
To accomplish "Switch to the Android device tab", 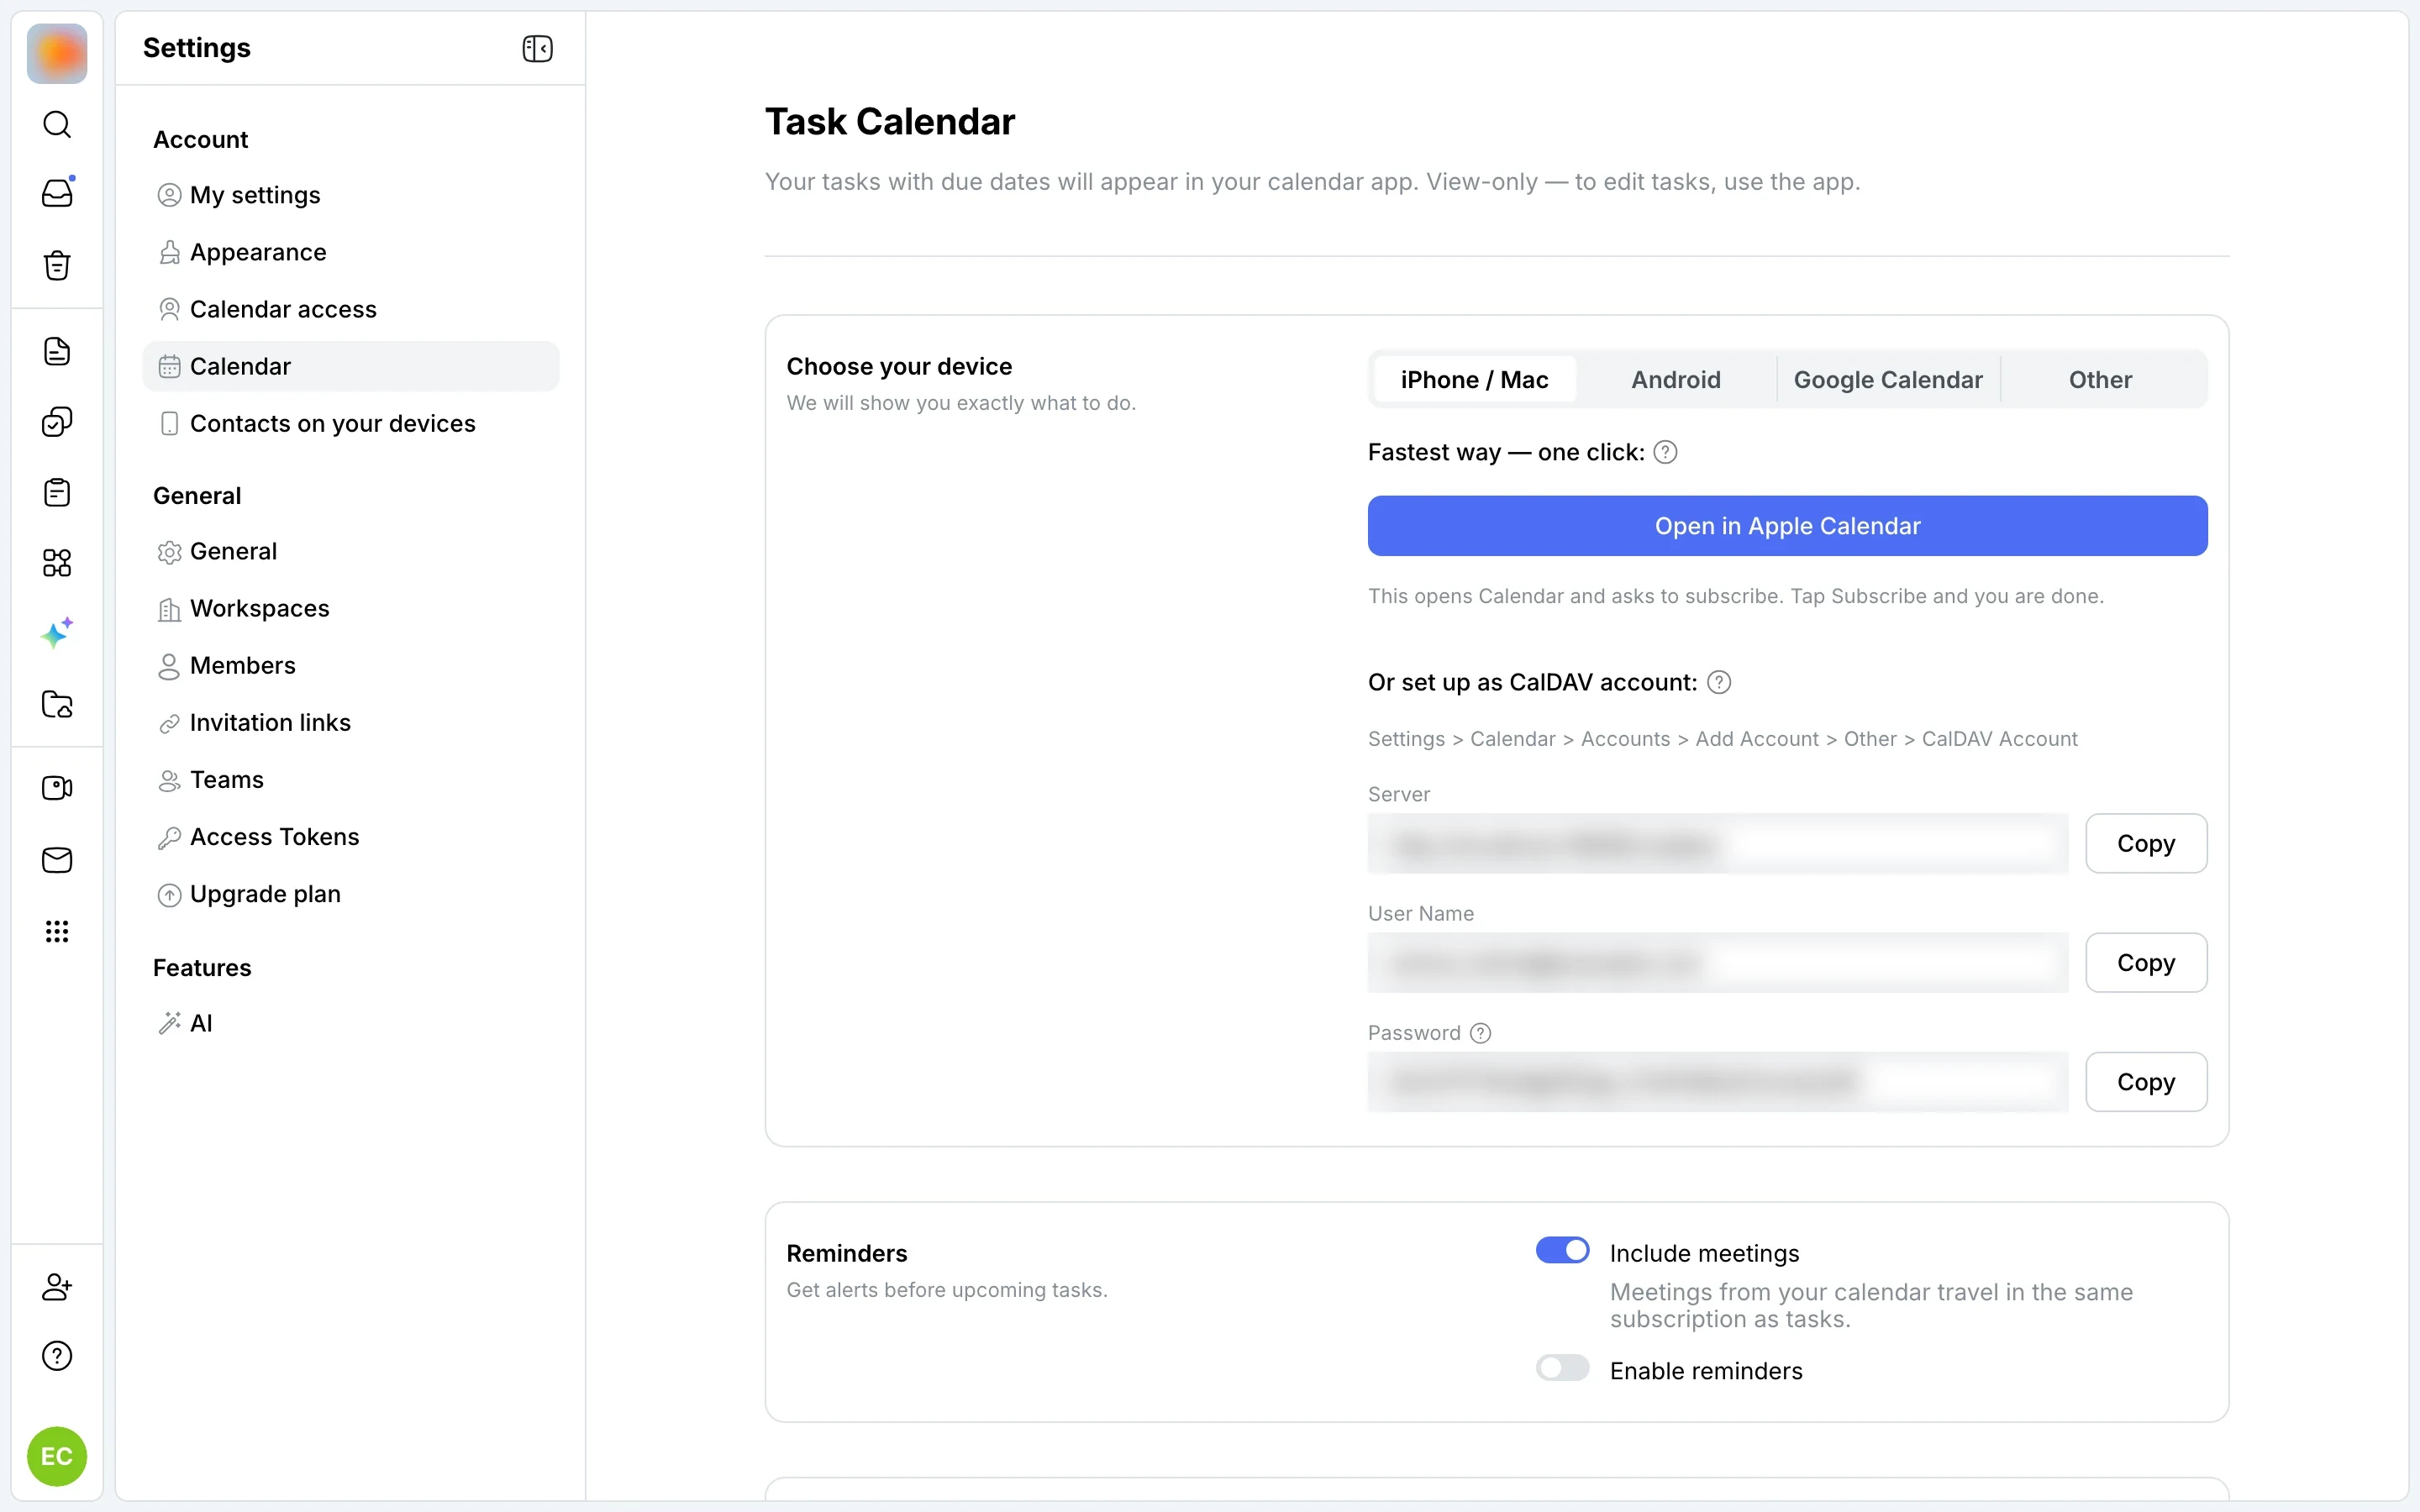I will 1676,380.
